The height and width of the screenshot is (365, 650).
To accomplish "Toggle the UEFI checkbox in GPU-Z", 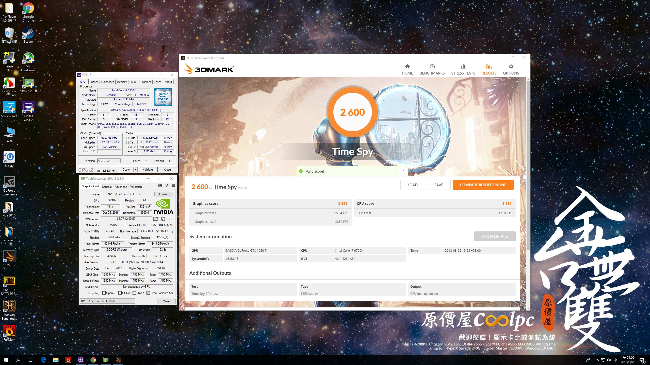I will (163, 219).
